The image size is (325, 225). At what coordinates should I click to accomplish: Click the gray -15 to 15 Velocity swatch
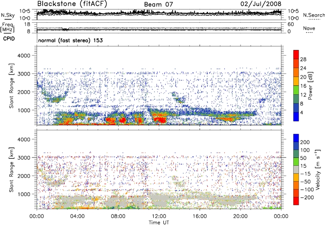[296, 169]
